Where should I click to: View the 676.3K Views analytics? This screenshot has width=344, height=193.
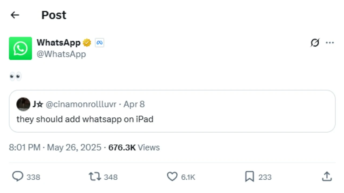[x=134, y=147]
